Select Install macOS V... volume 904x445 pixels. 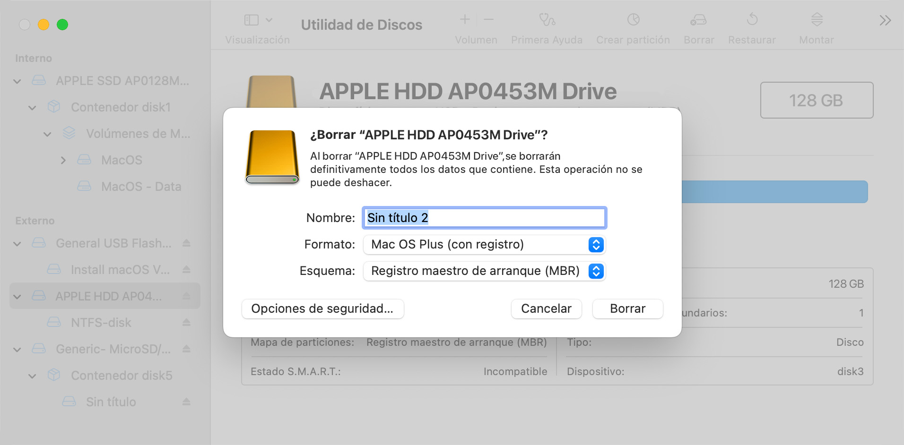coord(105,270)
